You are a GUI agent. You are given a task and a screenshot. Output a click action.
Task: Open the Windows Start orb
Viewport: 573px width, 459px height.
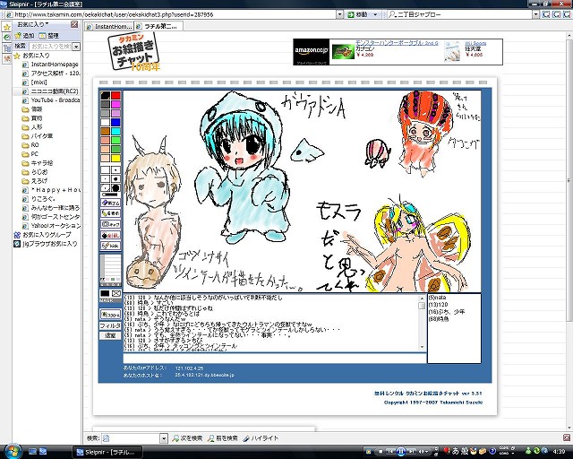(13, 451)
